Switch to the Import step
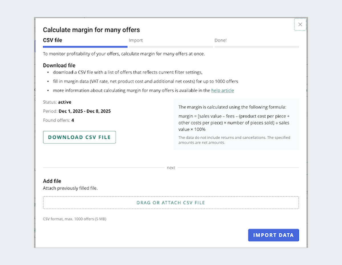Viewport: 342px width, 265px height. (136, 40)
